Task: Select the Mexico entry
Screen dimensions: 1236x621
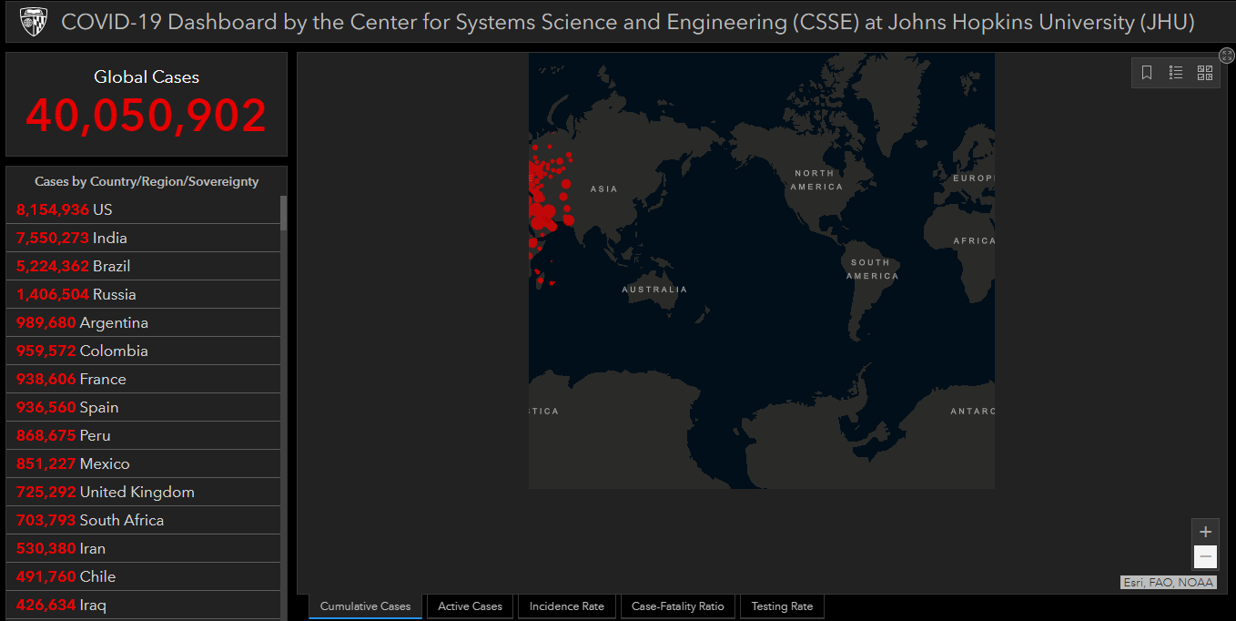Action: click(x=144, y=463)
